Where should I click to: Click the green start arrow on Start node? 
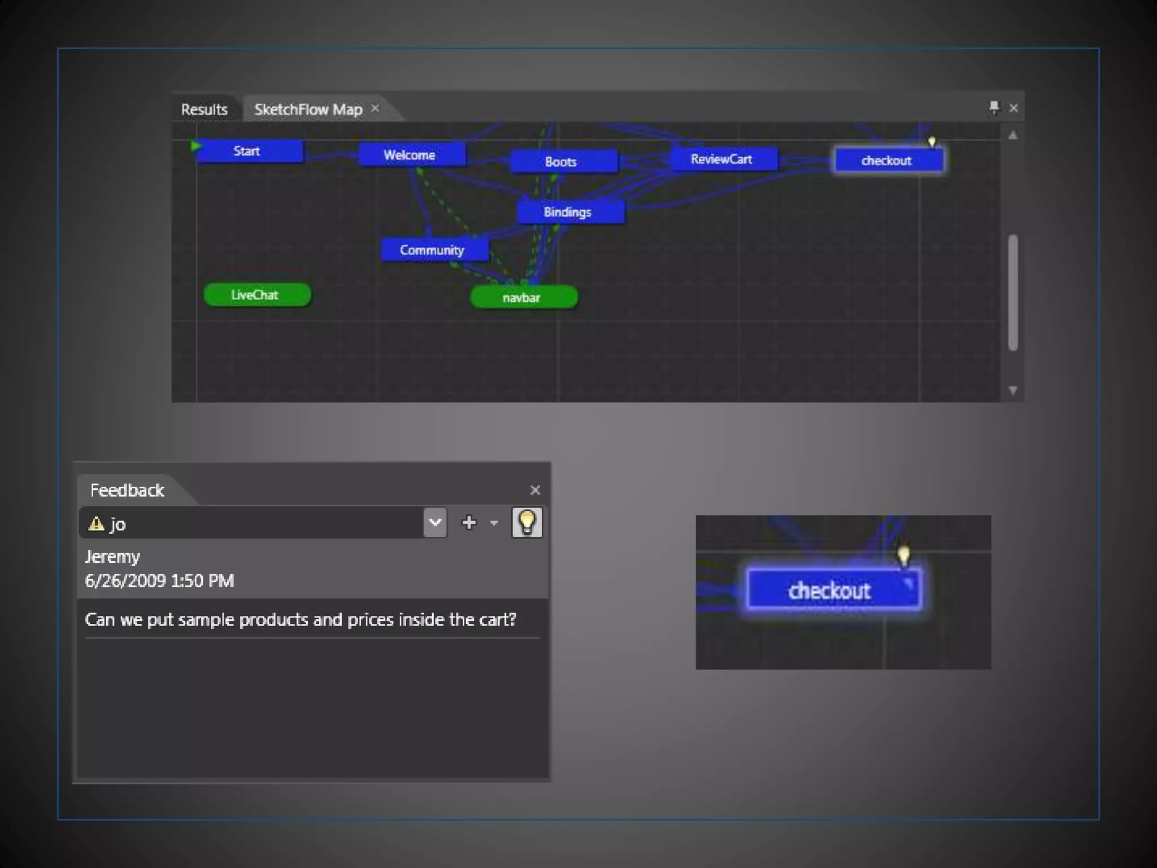pos(195,146)
